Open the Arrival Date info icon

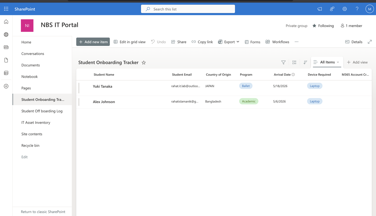click(x=293, y=75)
